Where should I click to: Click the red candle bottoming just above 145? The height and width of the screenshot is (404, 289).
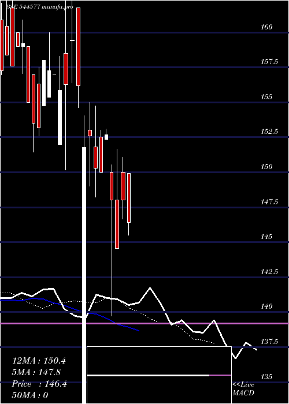[x=117, y=224]
